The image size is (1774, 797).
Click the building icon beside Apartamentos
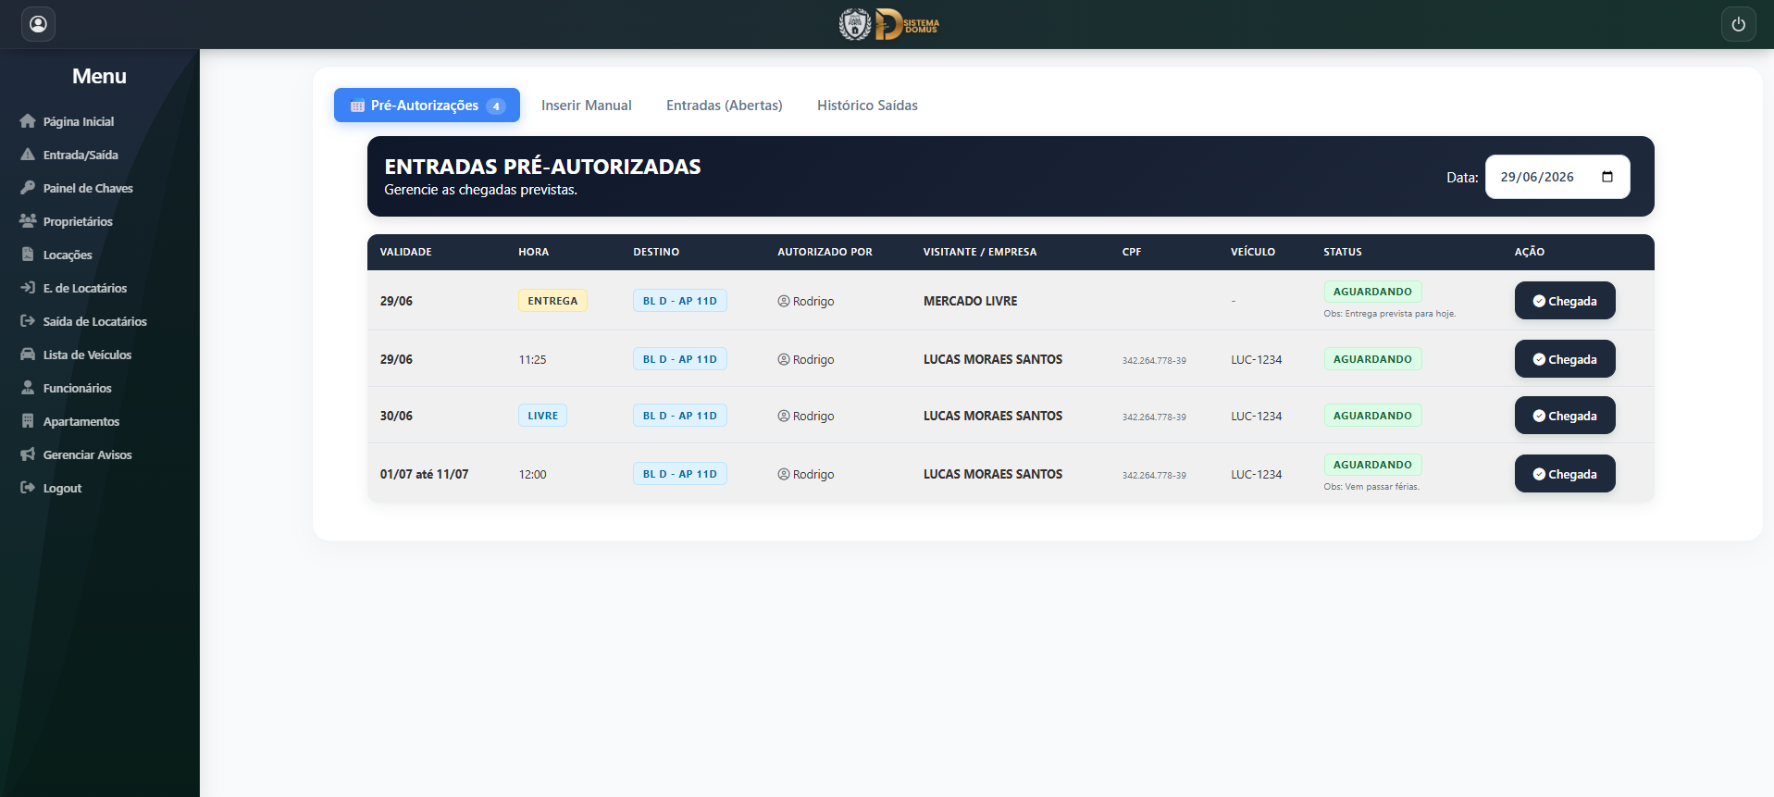(28, 421)
